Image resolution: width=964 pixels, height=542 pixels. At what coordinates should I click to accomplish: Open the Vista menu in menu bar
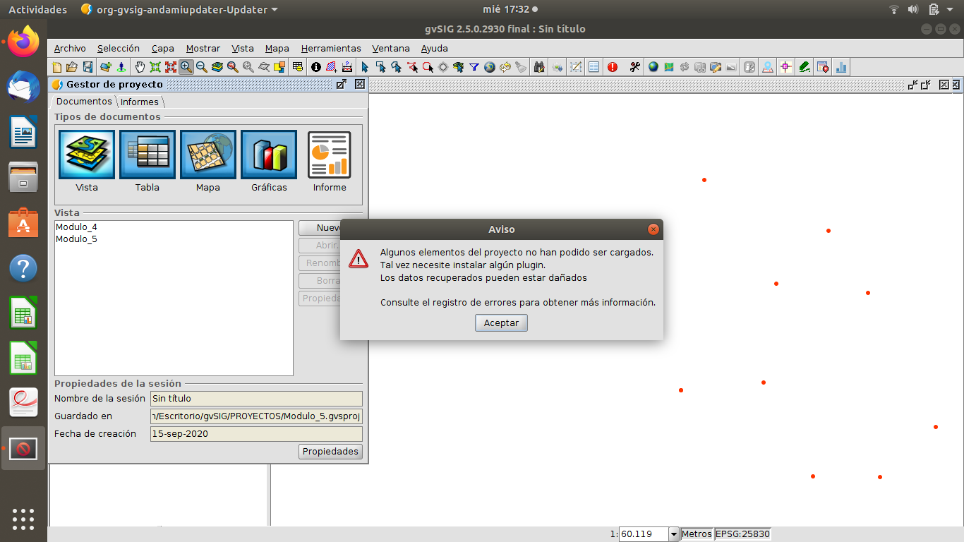tap(243, 49)
